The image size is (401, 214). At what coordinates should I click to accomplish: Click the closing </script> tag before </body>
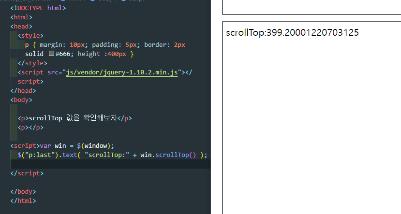tap(27, 173)
